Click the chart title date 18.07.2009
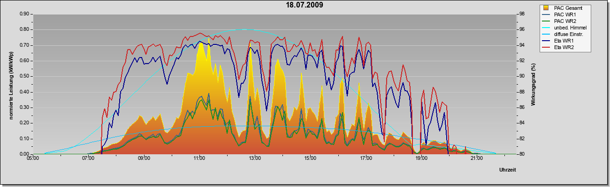Viewport: 610px width, 187px height. (x=305, y=5)
